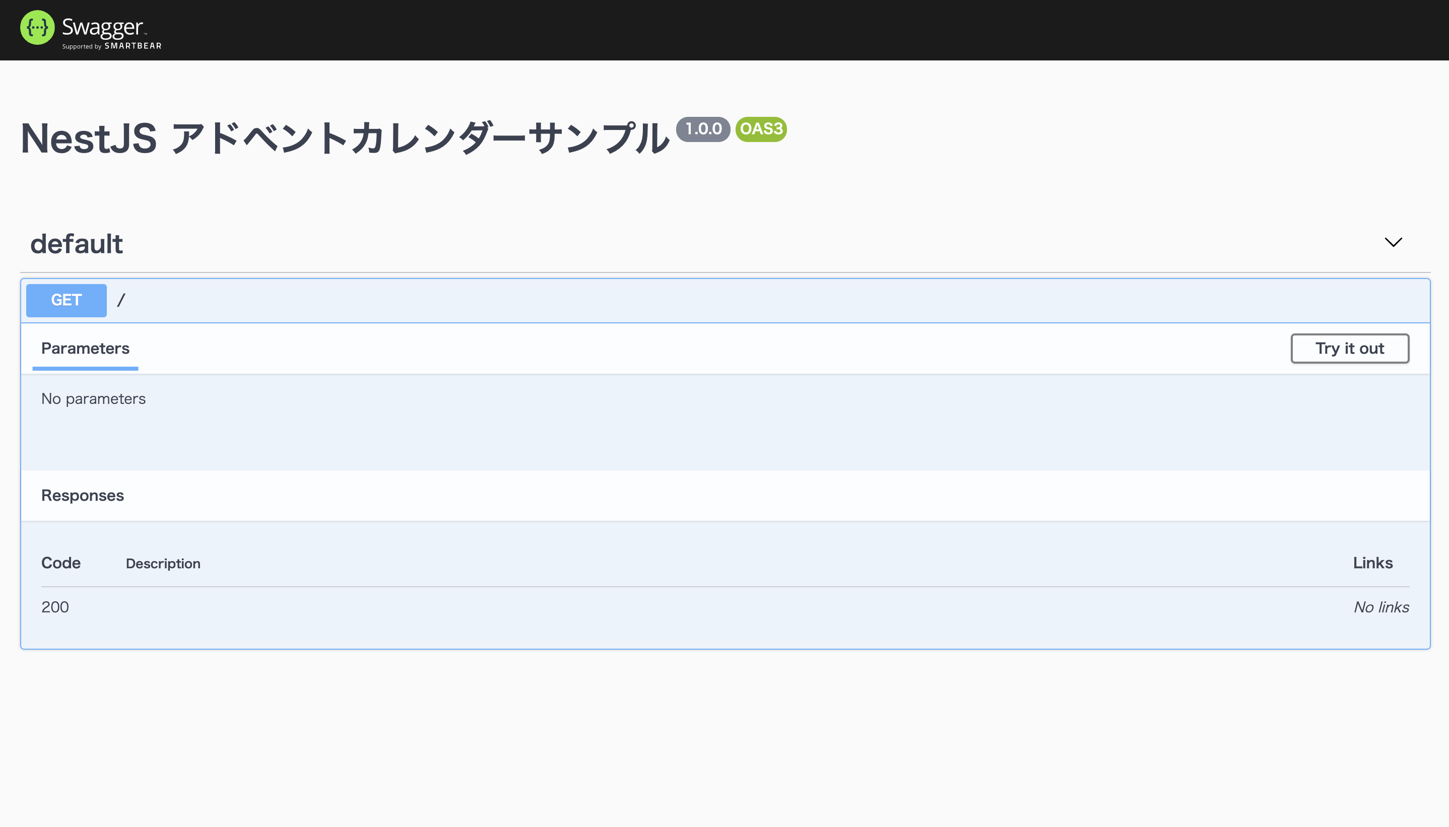Click the 200 response code
Screen dimensions: 1449x827
point(55,607)
